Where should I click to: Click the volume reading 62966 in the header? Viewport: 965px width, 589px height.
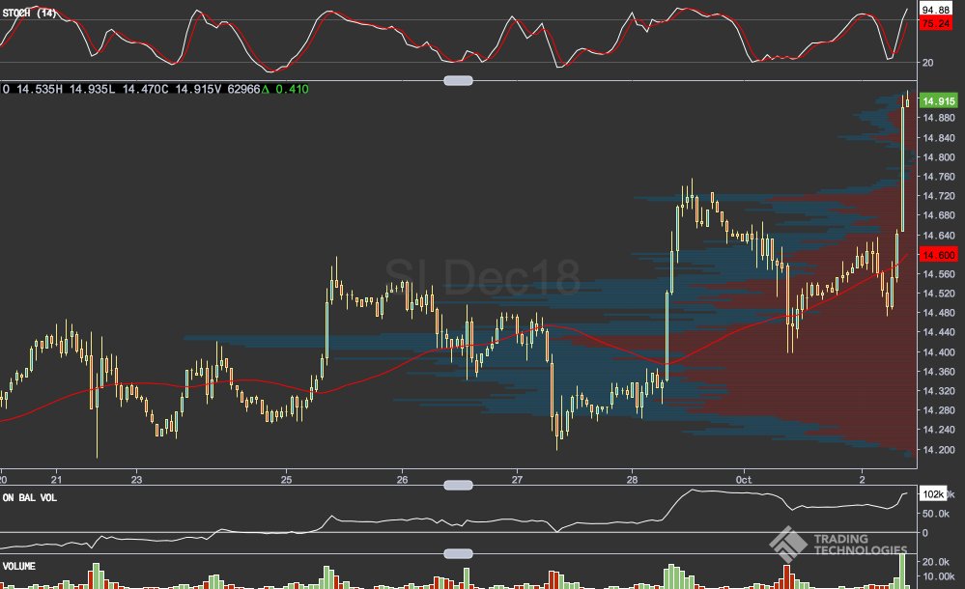[243, 89]
